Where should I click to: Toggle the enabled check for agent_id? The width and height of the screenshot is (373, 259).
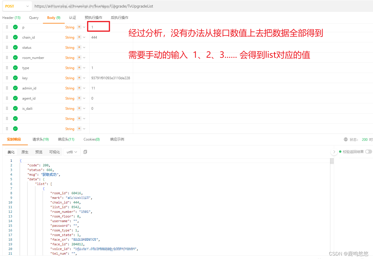coord(15,98)
